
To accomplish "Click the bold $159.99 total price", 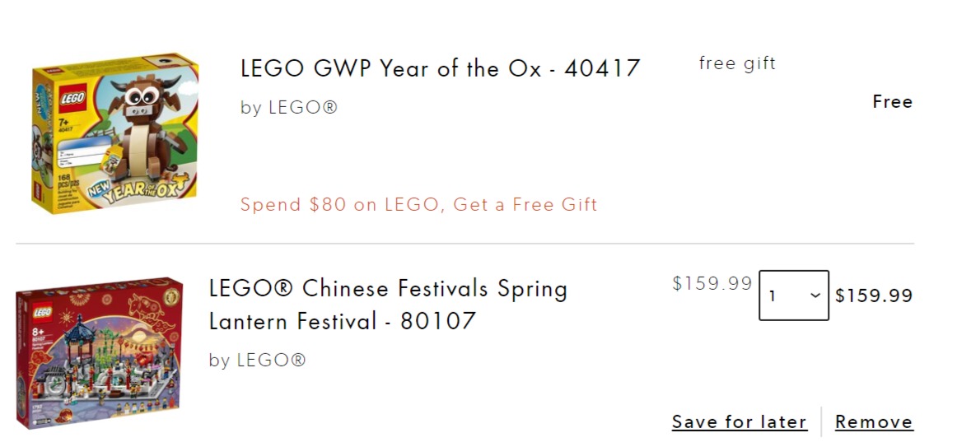I will tap(874, 296).
